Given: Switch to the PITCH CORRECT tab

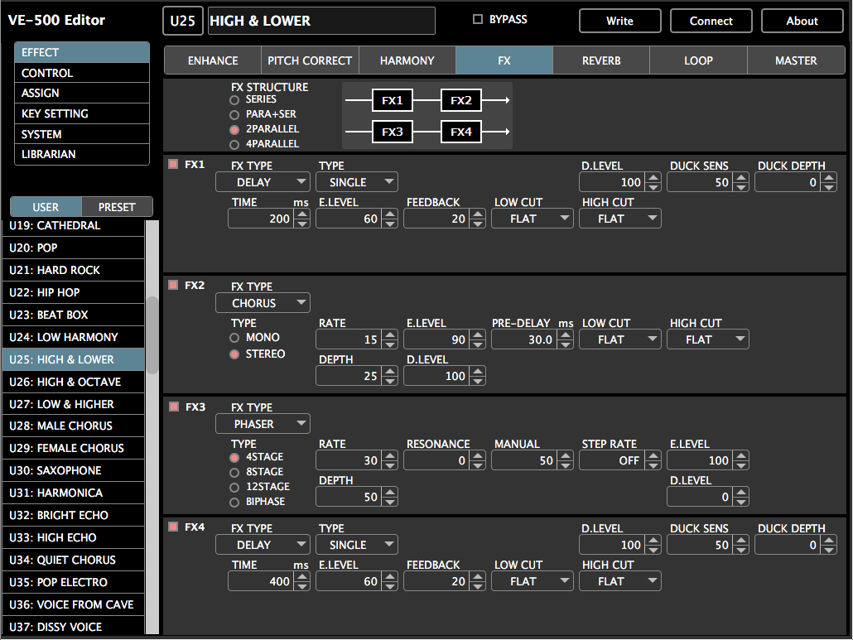Looking at the screenshot, I should [310, 60].
